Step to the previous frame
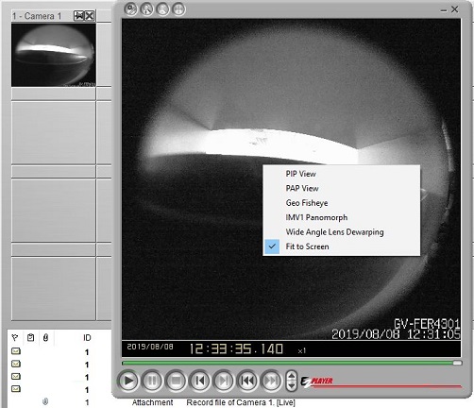The height and width of the screenshot is (408, 474). point(199,381)
